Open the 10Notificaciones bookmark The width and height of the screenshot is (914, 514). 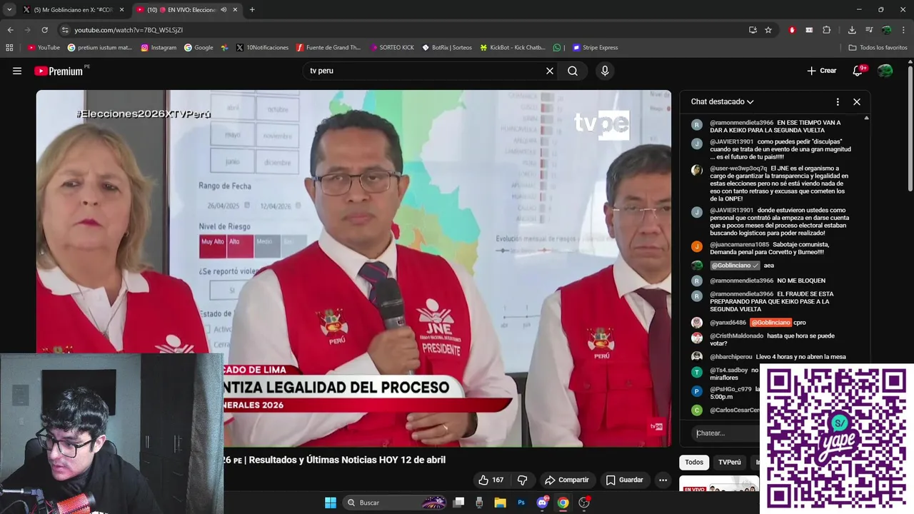click(262, 48)
